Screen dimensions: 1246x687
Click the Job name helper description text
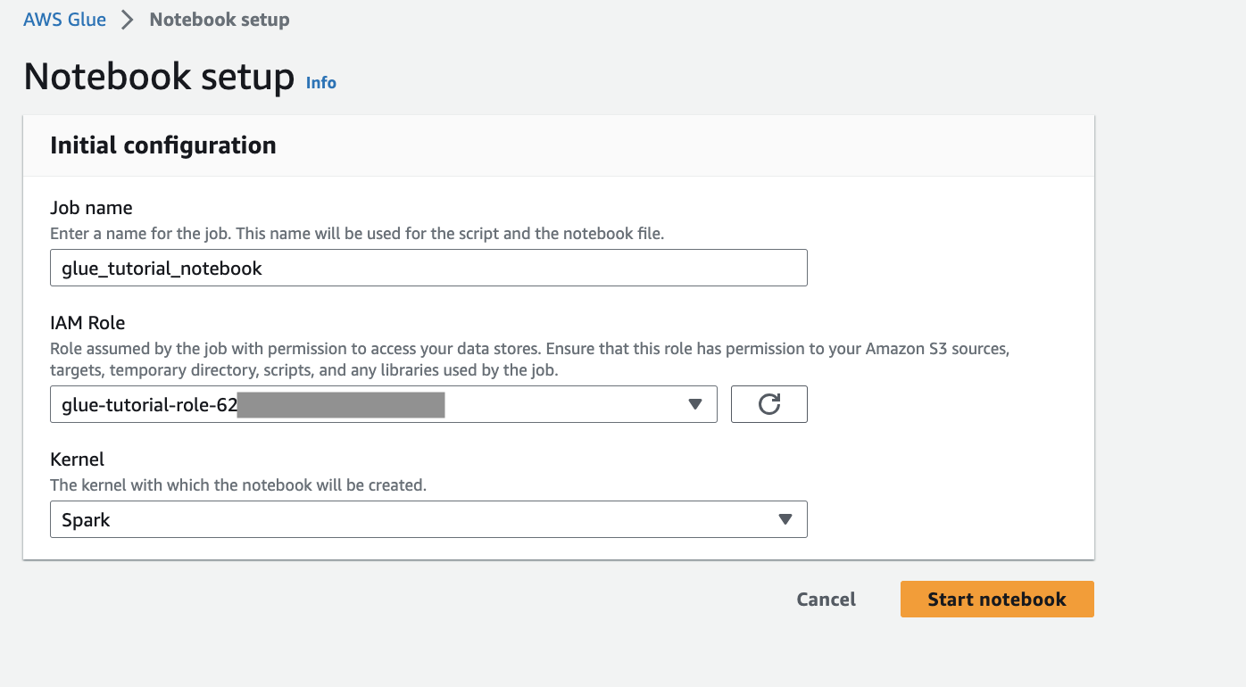tap(357, 234)
